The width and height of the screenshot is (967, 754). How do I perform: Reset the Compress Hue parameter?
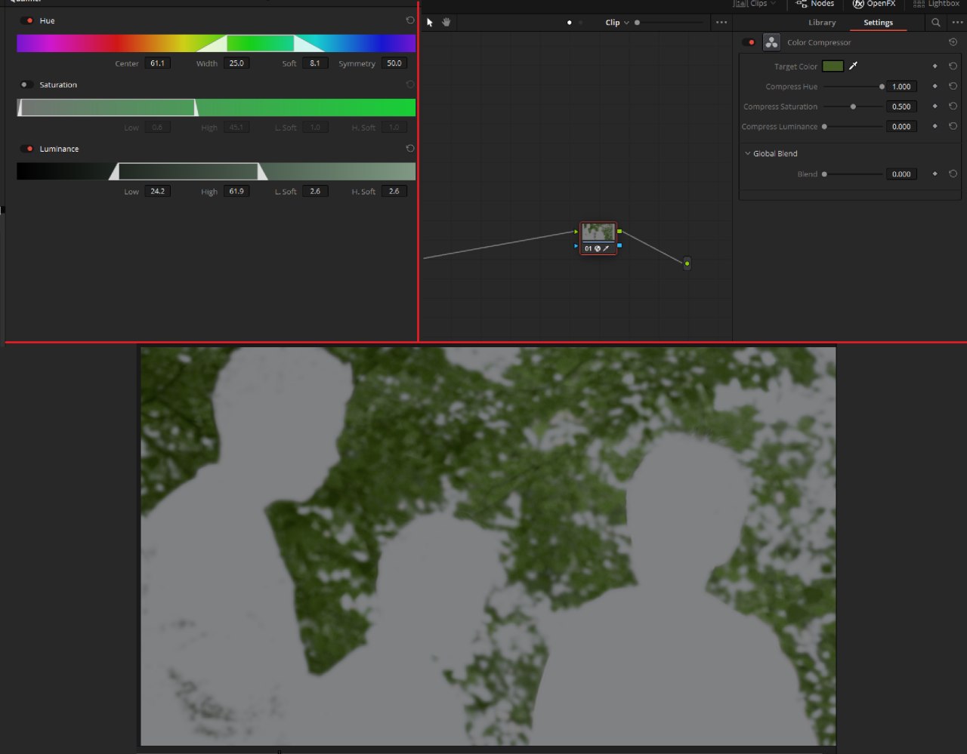click(x=953, y=87)
